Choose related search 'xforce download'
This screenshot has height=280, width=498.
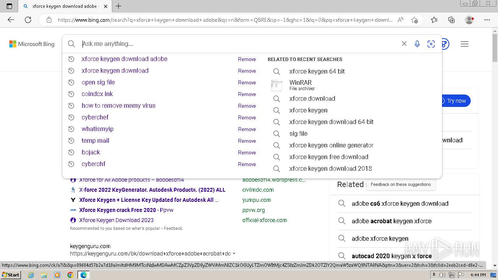(312, 99)
